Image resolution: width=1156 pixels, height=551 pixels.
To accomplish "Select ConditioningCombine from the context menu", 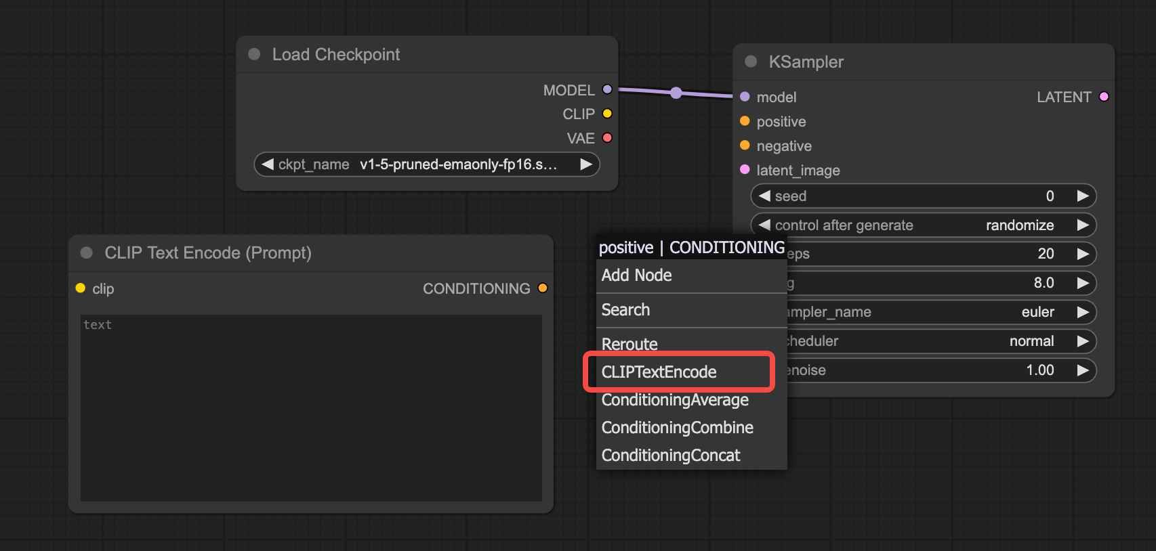I will tap(691, 427).
